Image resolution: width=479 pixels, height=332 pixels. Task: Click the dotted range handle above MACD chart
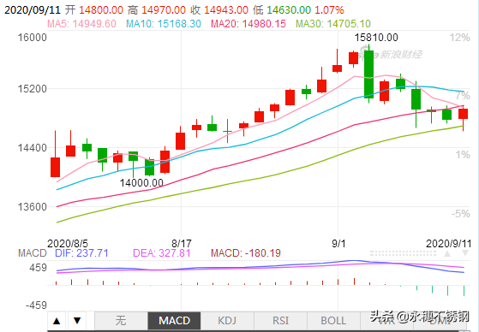tap(403, 253)
